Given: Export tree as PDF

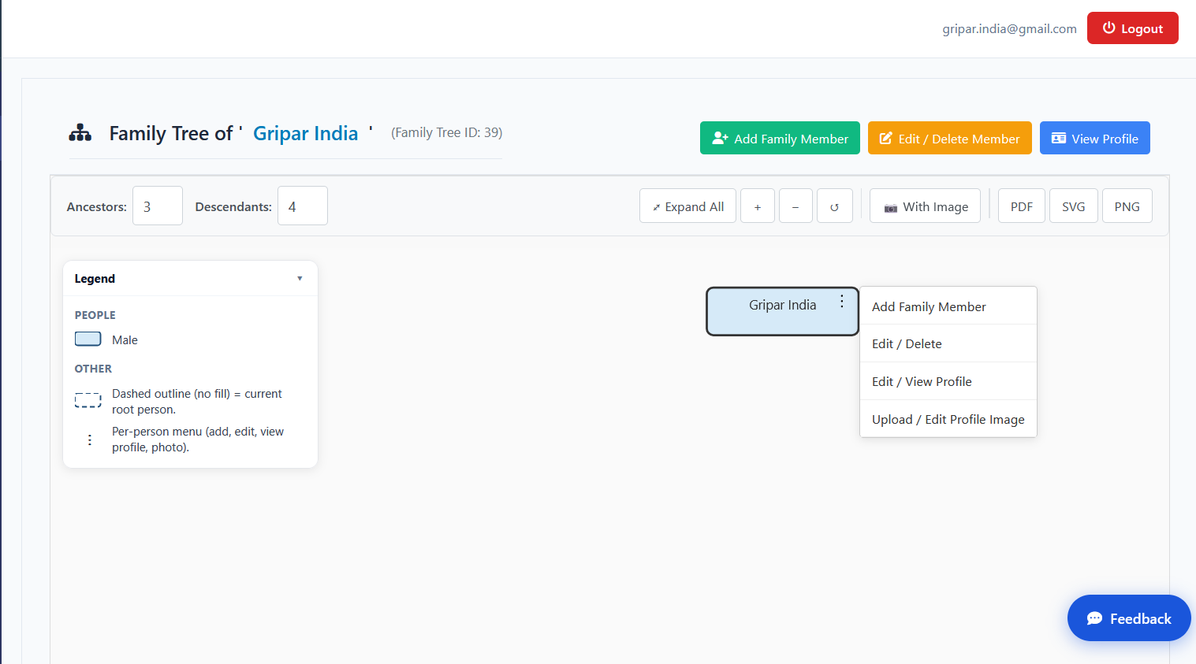Looking at the screenshot, I should 1022,206.
